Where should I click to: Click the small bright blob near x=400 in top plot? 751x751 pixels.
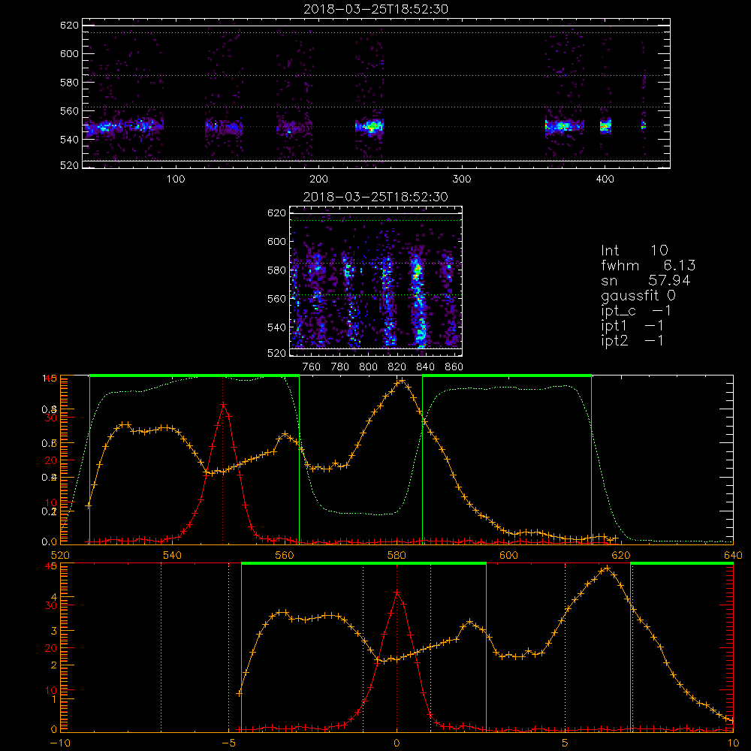coord(605,127)
